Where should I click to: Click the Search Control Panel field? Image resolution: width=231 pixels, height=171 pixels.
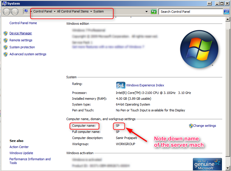pos(191,12)
